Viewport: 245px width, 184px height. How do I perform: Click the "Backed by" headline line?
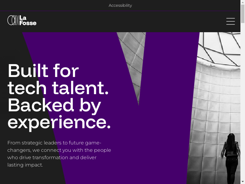(54, 105)
